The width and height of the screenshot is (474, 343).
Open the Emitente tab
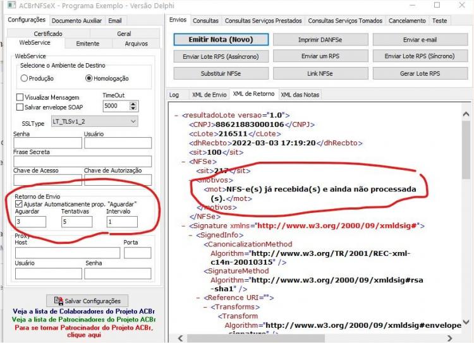(x=88, y=44)
